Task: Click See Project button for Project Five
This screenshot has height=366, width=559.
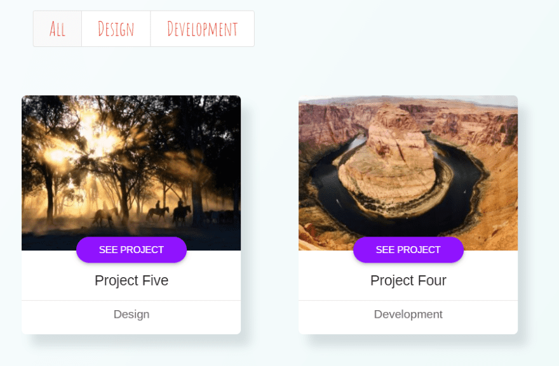Action: click(x=131, y=249)
